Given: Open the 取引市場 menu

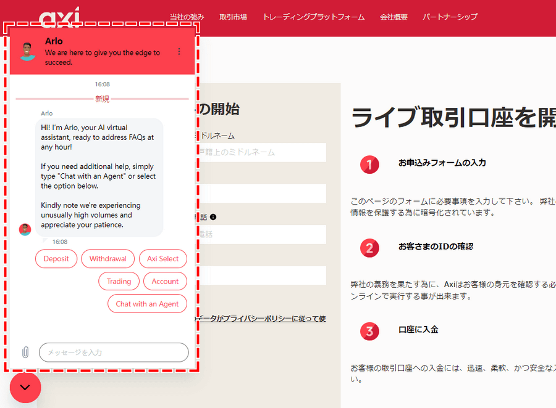Looking at the screenshot, I should click(233, 17).
